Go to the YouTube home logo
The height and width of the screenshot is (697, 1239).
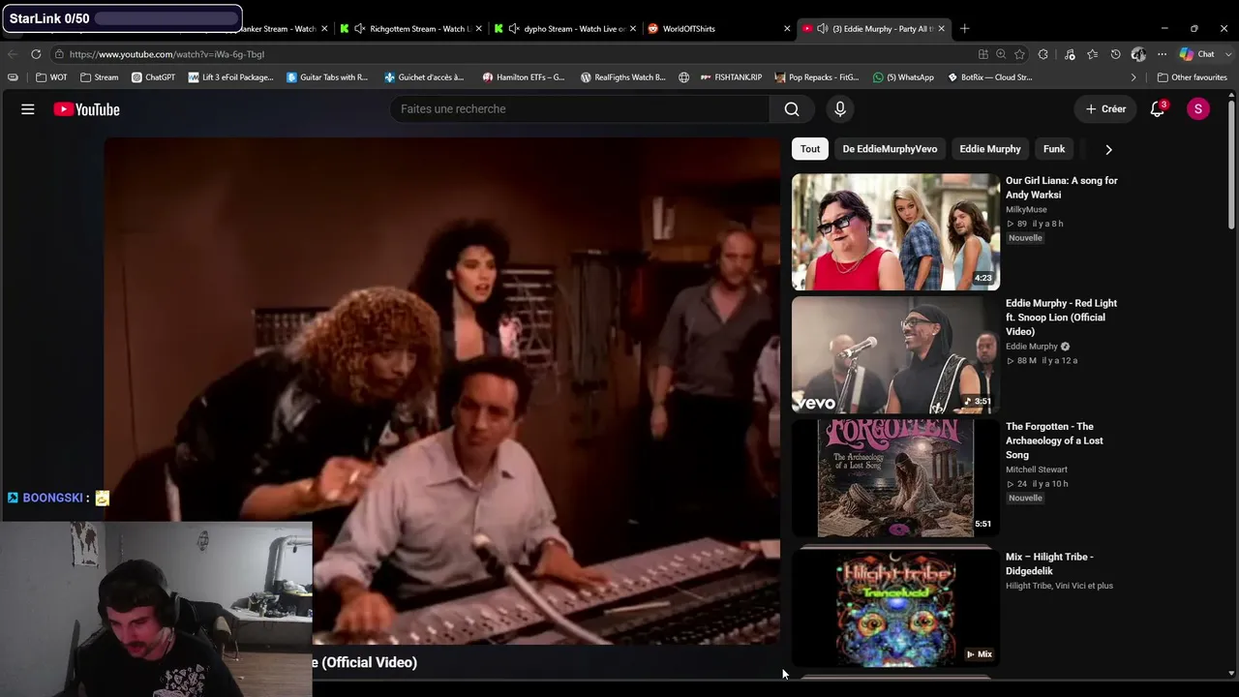(86, 109)
